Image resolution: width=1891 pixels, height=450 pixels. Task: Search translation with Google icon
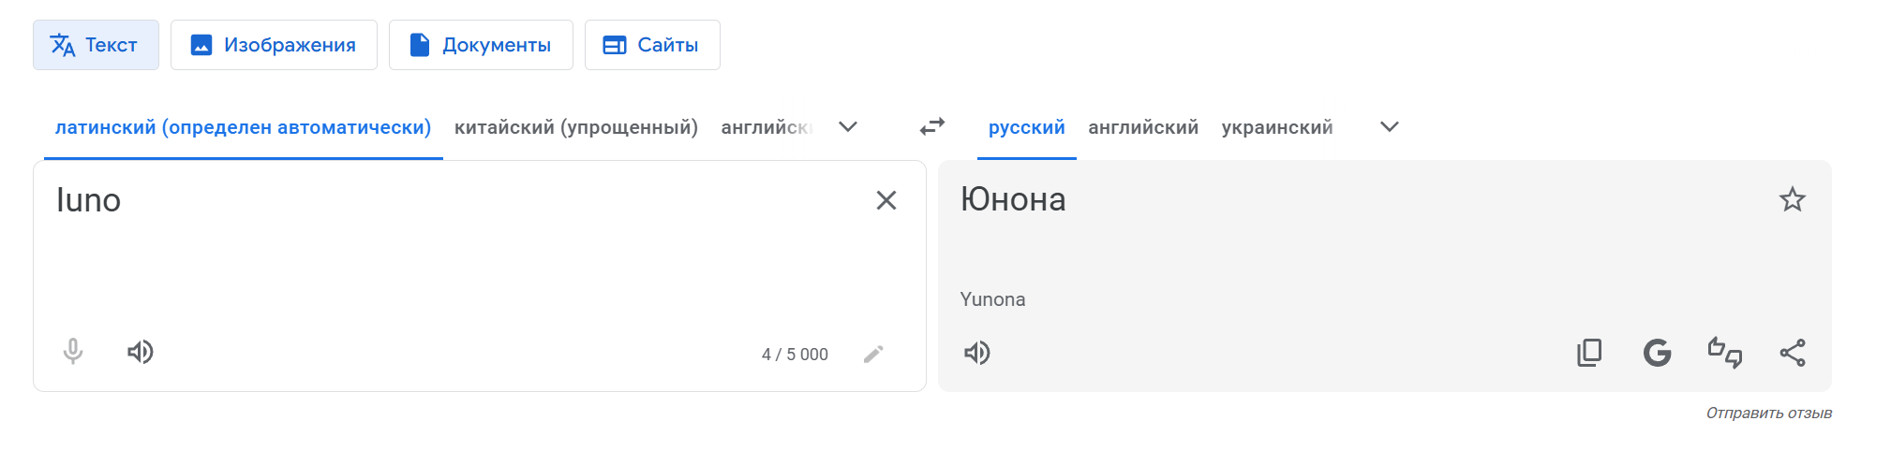[x=1657, y=353]
